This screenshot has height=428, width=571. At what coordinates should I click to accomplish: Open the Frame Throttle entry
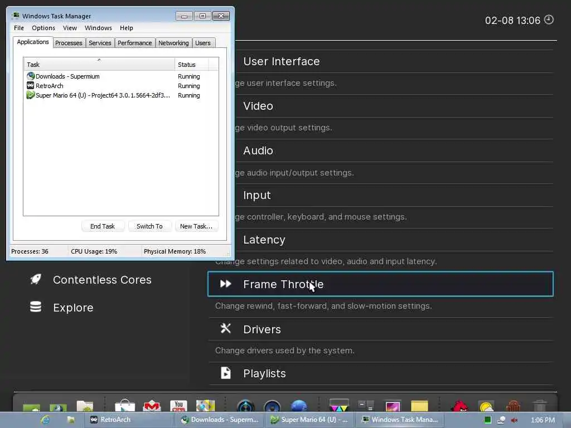click(x=380, y=284)
